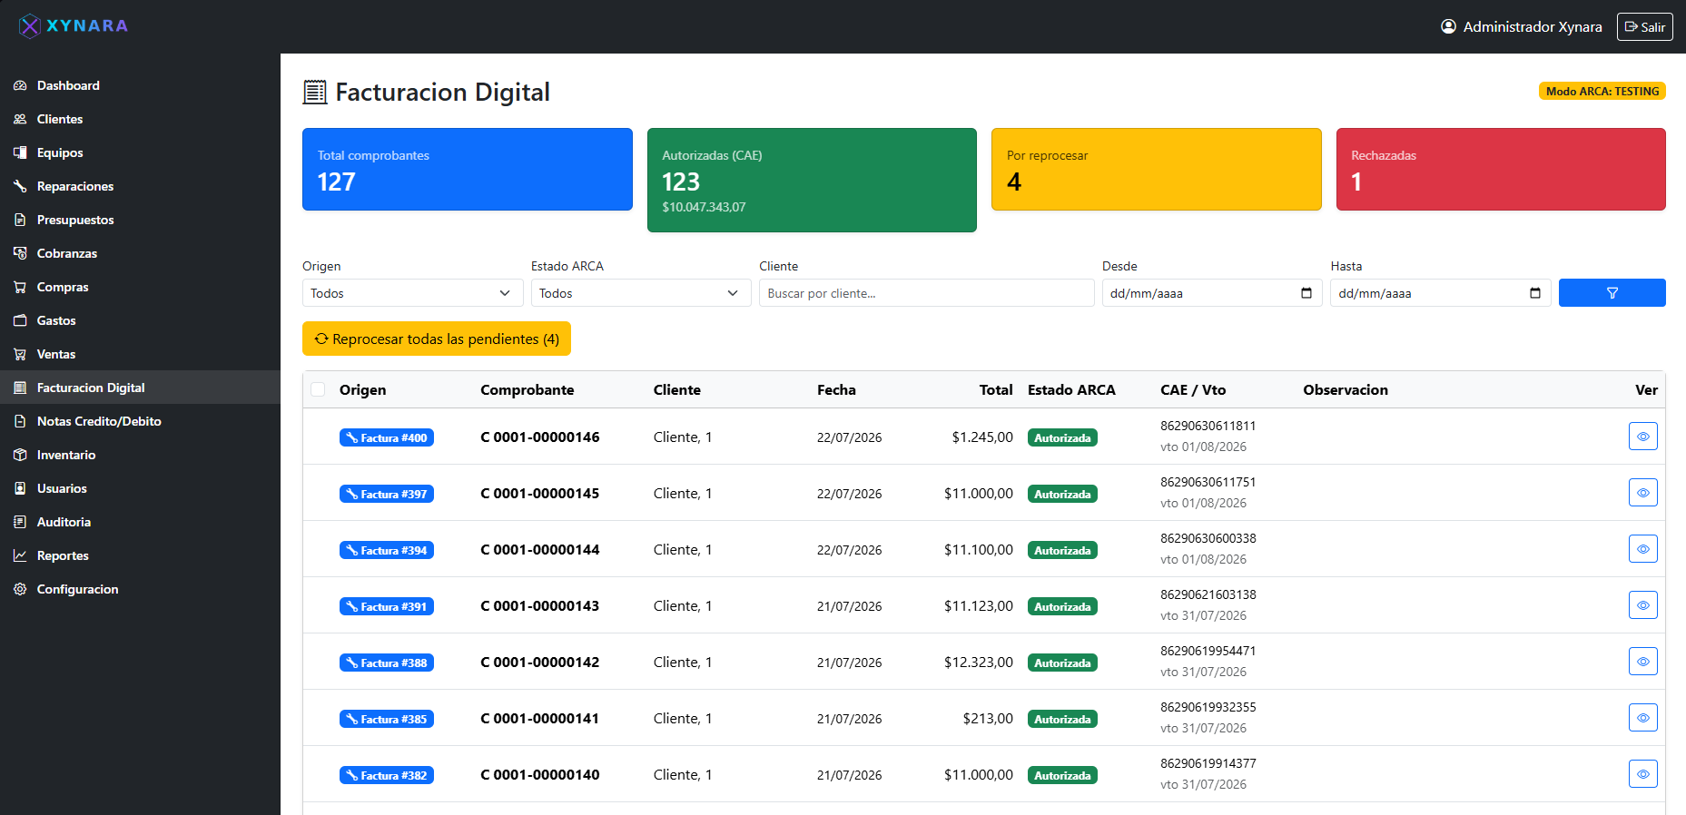
Task: Click the Facturacion Digital receipt sidebar icon
Action: click(x=20, y=388)
